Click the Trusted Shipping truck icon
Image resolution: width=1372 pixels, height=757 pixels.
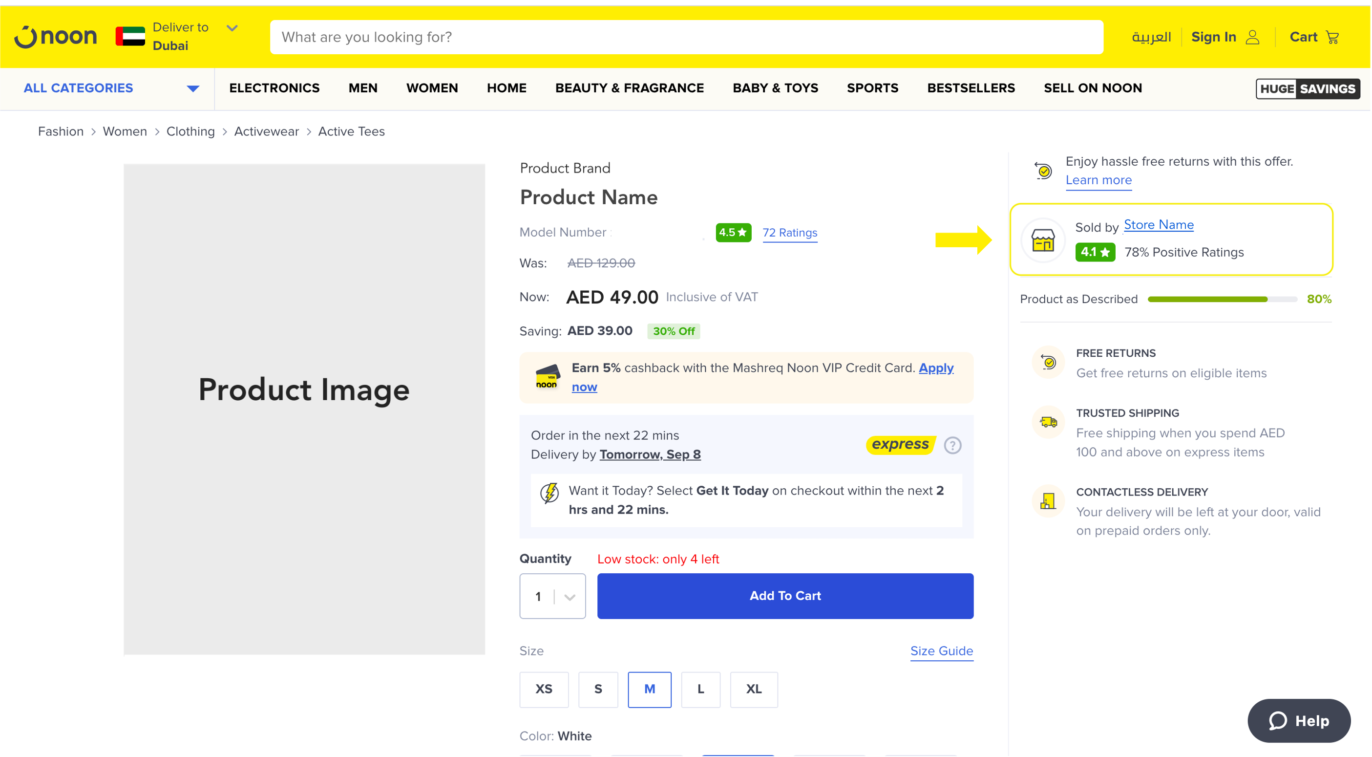[x=1048, y=422]
